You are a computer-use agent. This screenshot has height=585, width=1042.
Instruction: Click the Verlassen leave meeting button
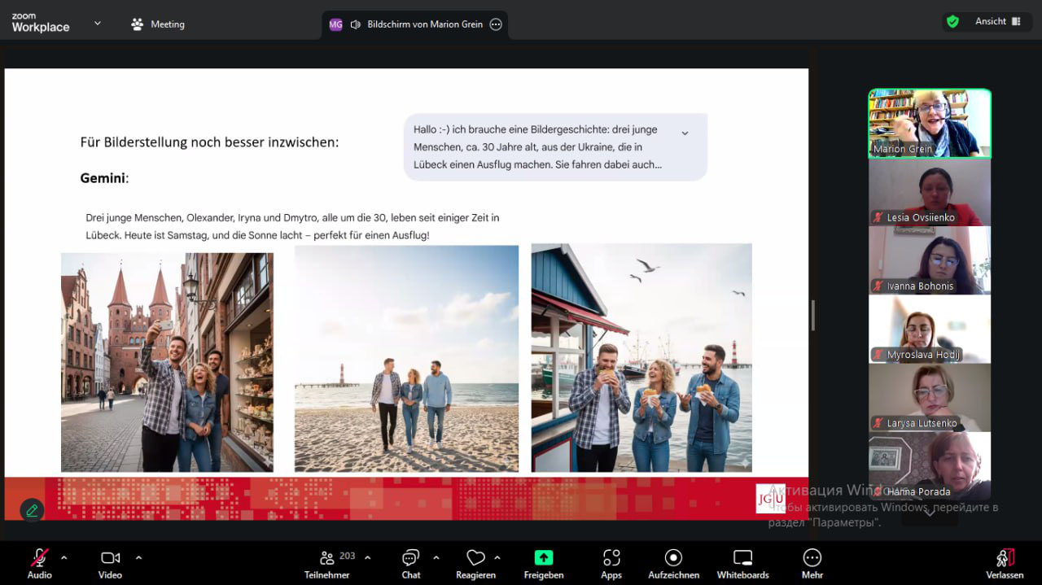(1005, 563)
